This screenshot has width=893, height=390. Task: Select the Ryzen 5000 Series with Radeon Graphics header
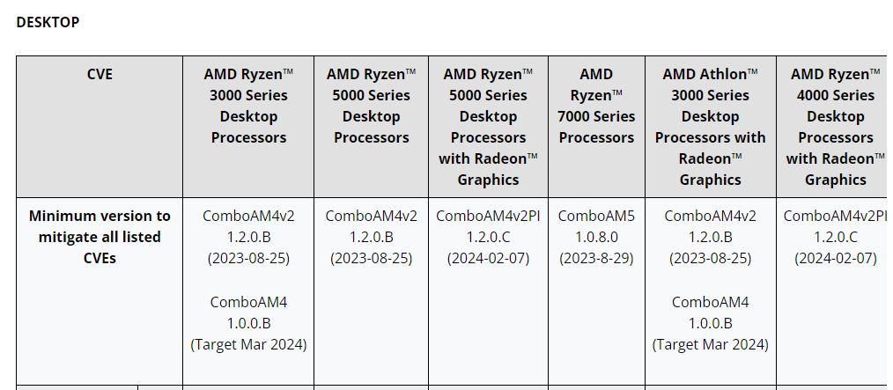(x=488, y=127)
